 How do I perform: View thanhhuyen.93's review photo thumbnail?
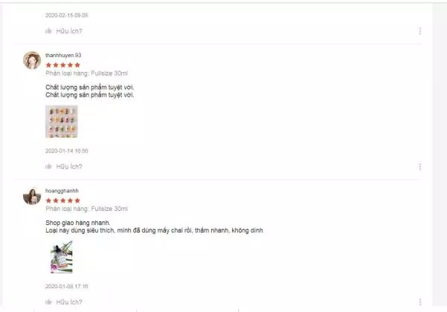pyautogui.click(x=62, y=122)
